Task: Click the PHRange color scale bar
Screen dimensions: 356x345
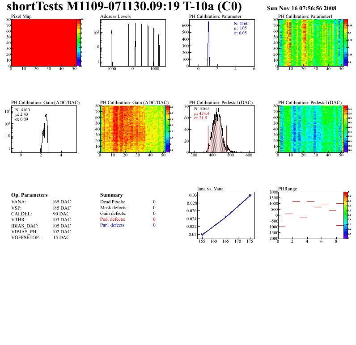Action: (x=346, y=215)
